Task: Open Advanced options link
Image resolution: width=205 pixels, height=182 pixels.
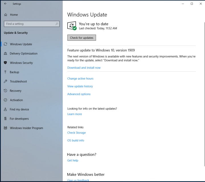Action: point(79,94)
